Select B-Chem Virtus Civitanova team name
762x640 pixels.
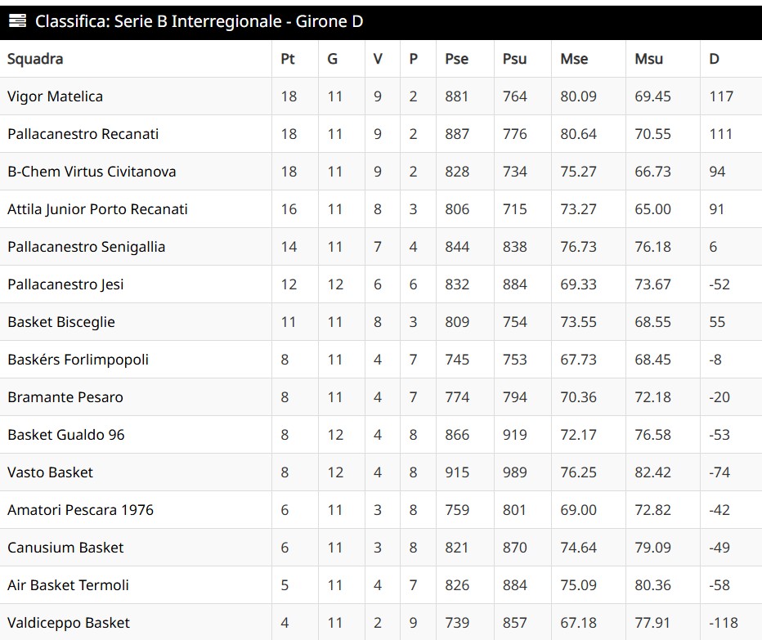(x=92, y=172)
